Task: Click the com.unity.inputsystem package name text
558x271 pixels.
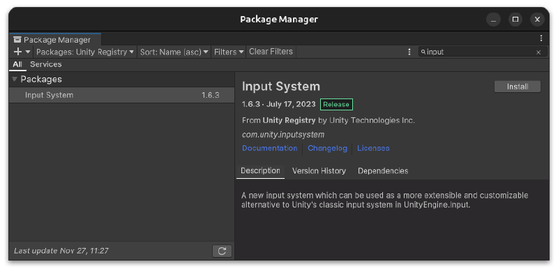Action: (283, 135)
